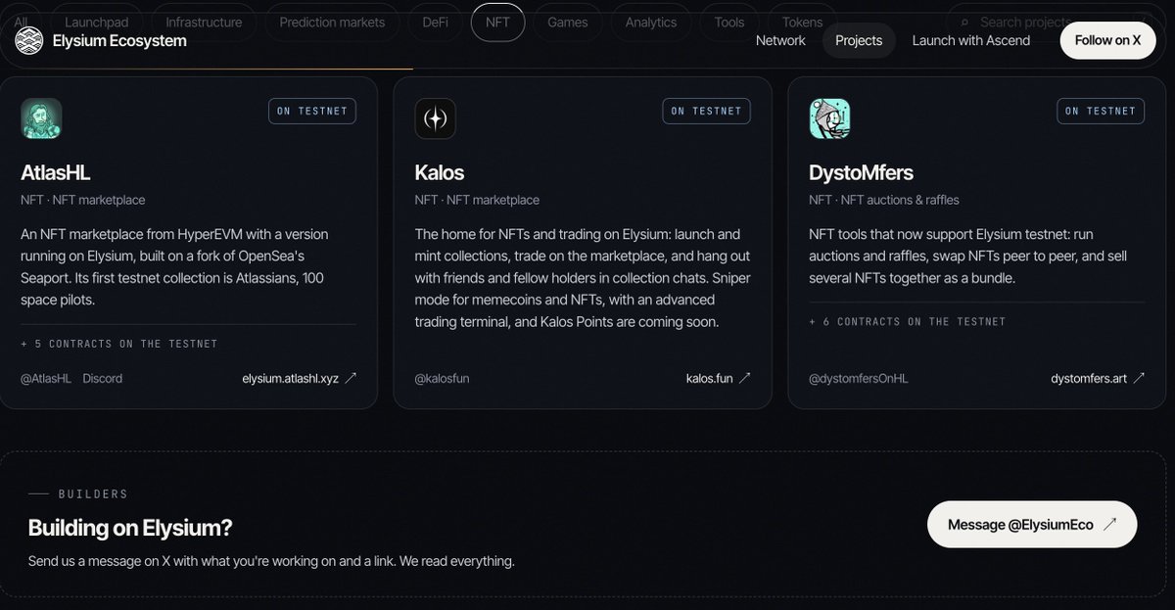Screen dimensions: 1175x610
Task: Click the Elysium Ecosystem logo icon
Action: click(x=29, y=40)
